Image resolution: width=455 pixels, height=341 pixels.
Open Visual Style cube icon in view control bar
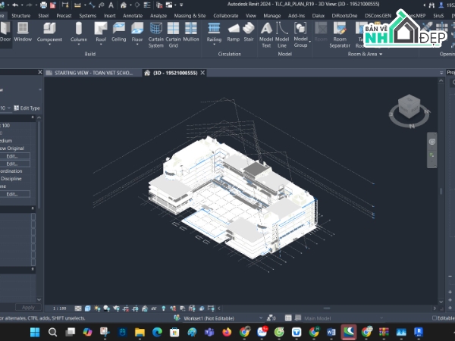87,308
